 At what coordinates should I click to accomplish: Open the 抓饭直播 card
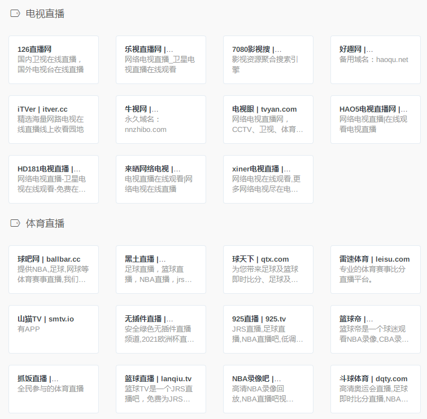54,389
